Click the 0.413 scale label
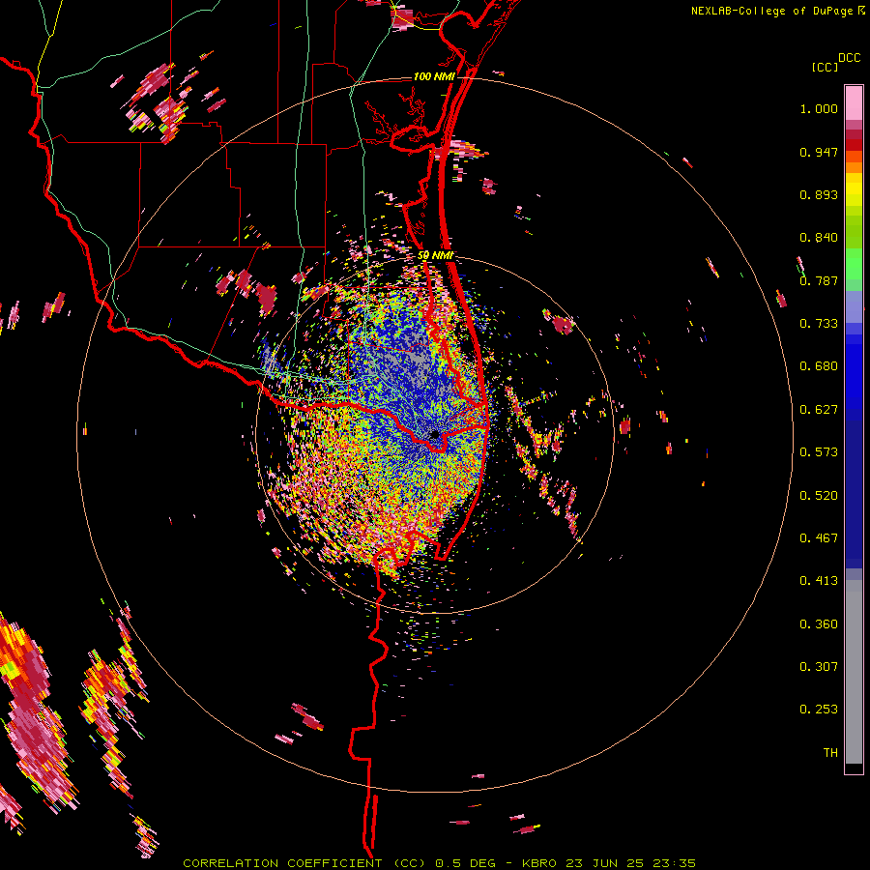Screen dimensions: 870x870 click(819, 581)
